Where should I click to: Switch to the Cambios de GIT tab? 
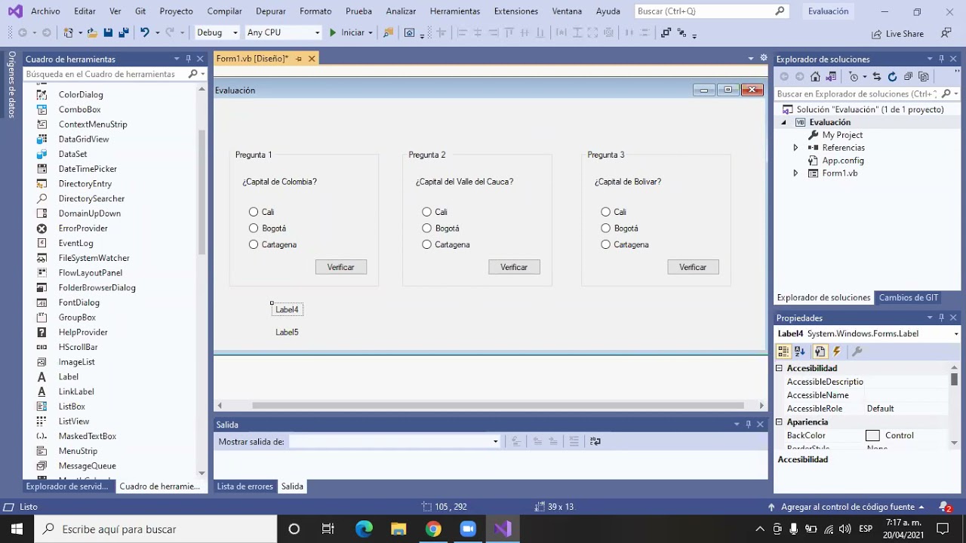point(909,297)
